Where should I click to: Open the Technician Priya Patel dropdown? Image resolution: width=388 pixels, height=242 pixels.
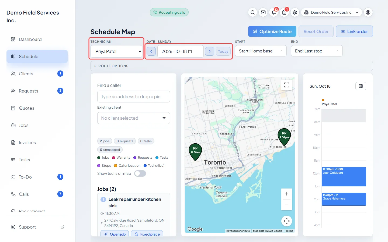click(116, 51)
